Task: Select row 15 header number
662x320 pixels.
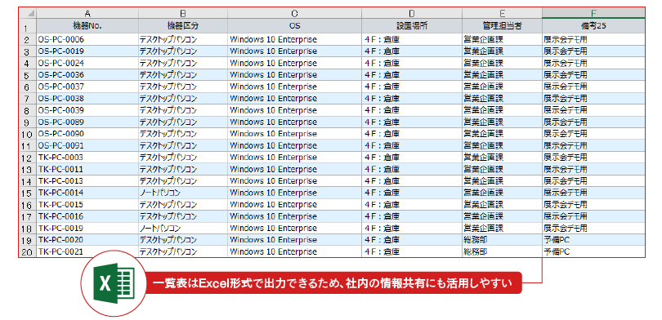Action: (x=28, y=193)
